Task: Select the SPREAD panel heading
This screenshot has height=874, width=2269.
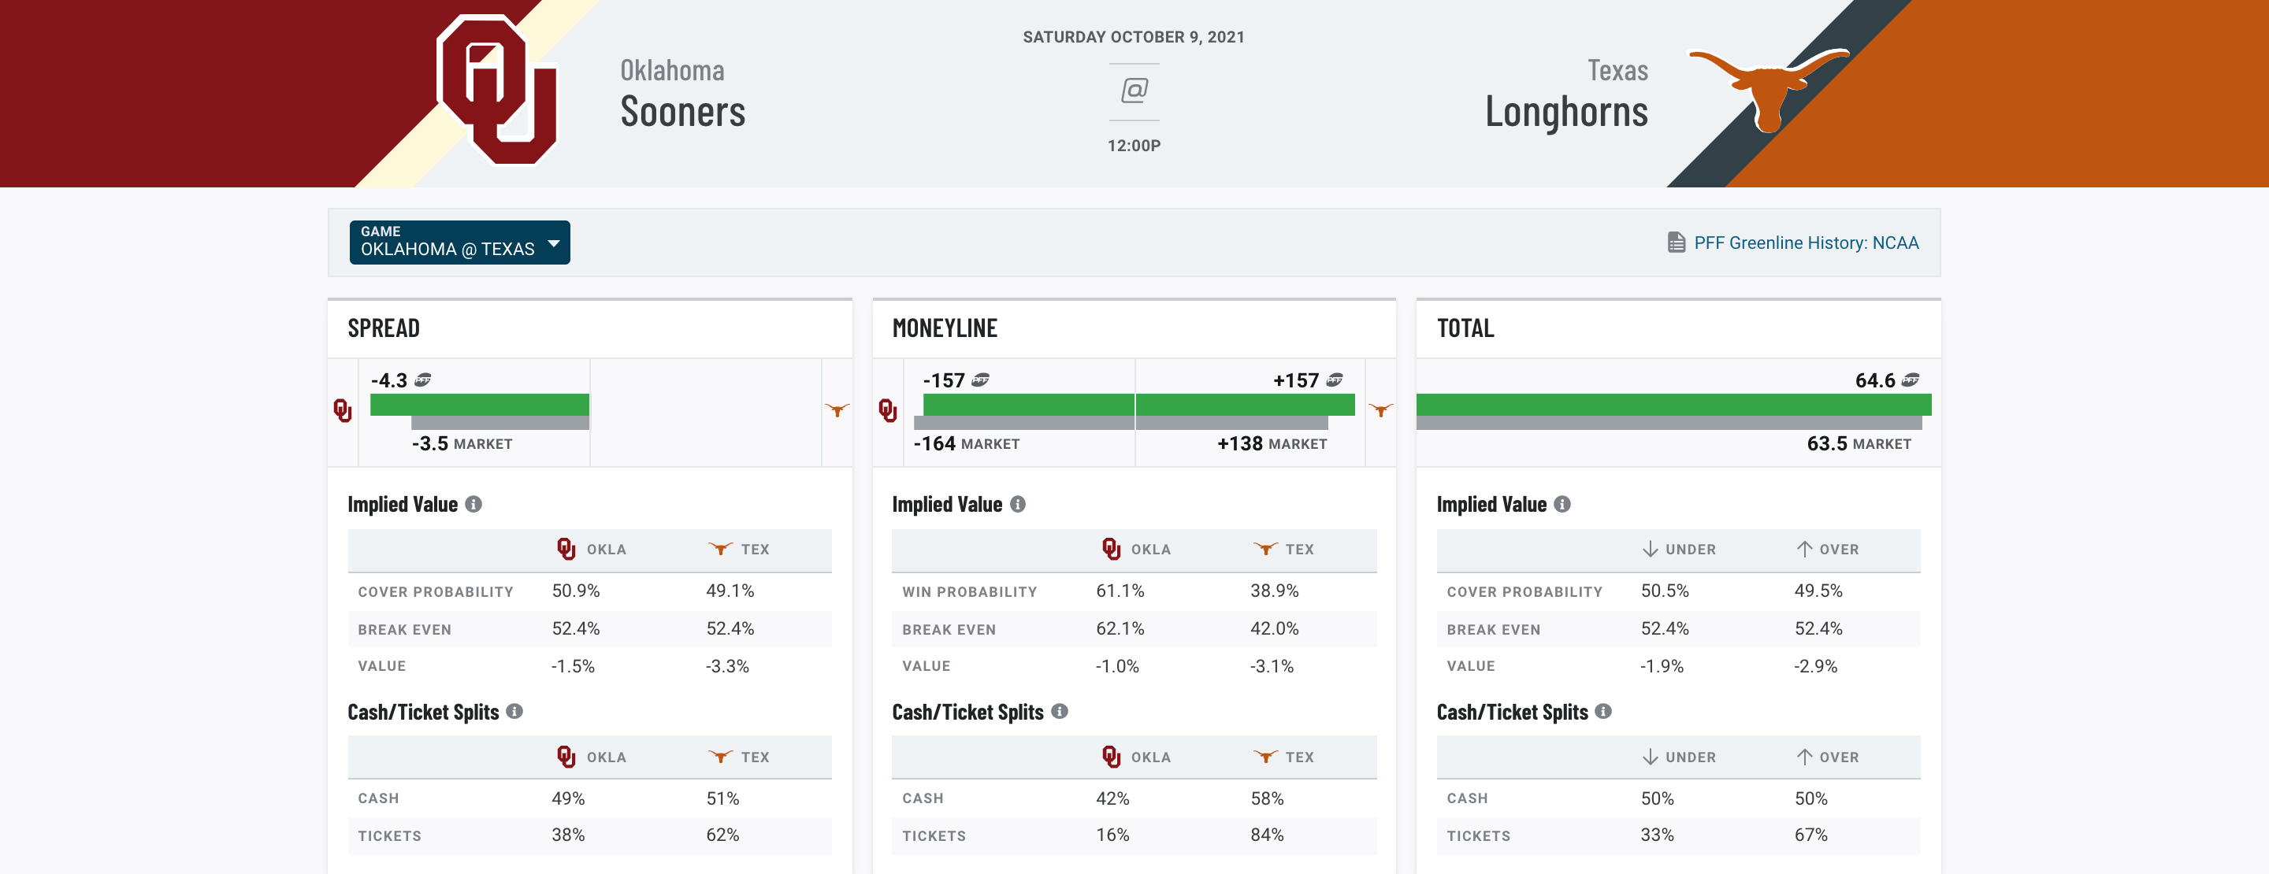Action: pos(384,328)
